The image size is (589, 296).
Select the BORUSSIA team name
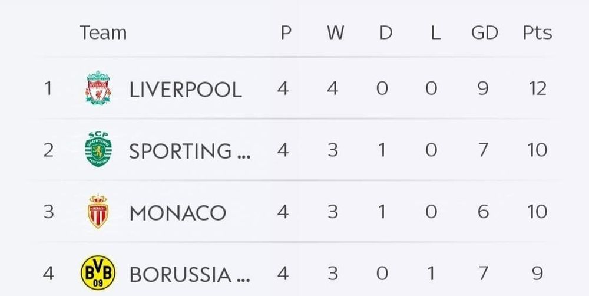(x=190, y=274)
